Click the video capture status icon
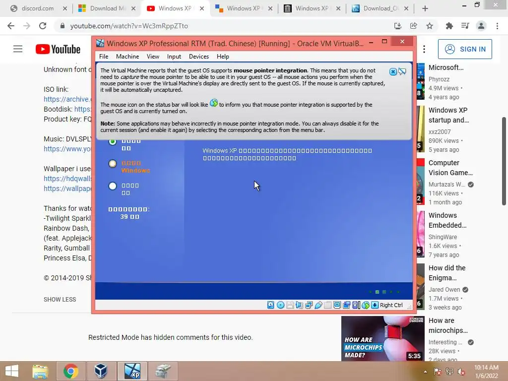Viewport: 508px width, 381px height. (347, 305)
